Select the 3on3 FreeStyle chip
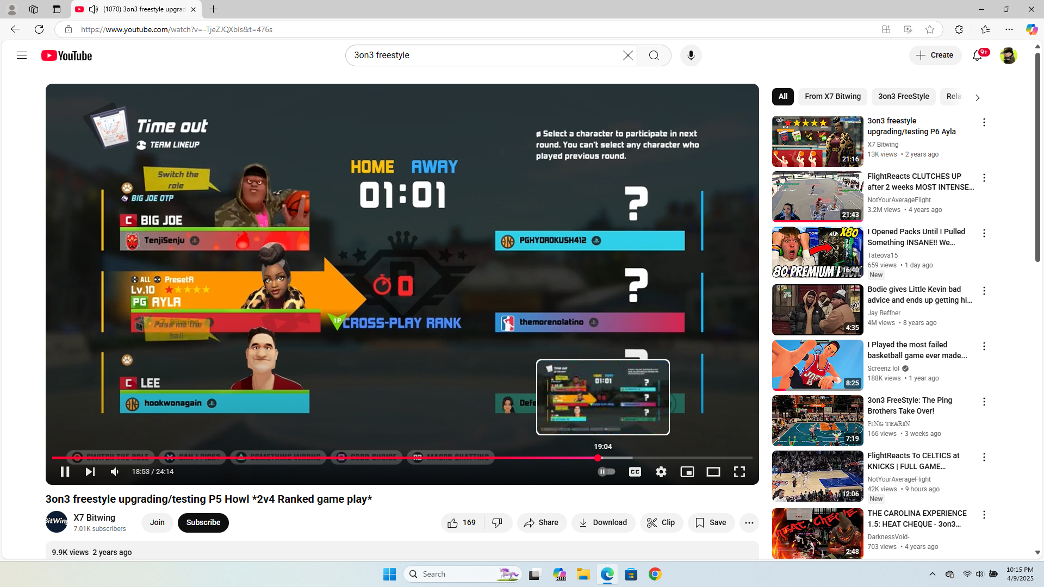The height and width of the screenshot is (587, 1044). coord(903,97)
